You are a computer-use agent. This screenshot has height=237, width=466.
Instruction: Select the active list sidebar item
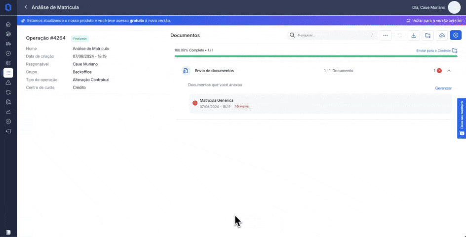pos(8,73)
